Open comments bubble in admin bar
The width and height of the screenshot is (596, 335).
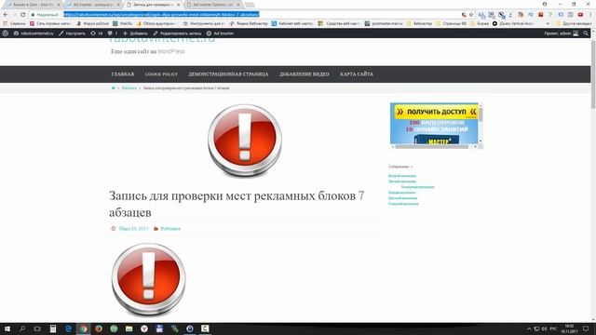(x=112, y=33)
